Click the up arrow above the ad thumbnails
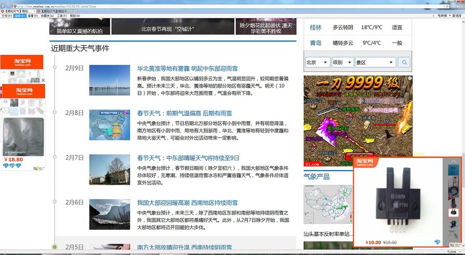Viewport: 465px width, 255px height. 454,161
